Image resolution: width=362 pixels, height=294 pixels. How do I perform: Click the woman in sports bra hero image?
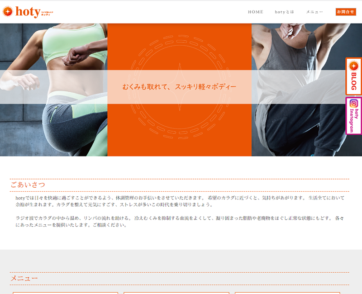click(x=53, y=90)
